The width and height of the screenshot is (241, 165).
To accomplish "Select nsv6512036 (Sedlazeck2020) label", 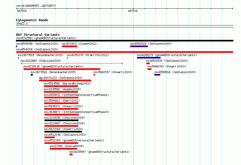I will click(x=65, y=135).
